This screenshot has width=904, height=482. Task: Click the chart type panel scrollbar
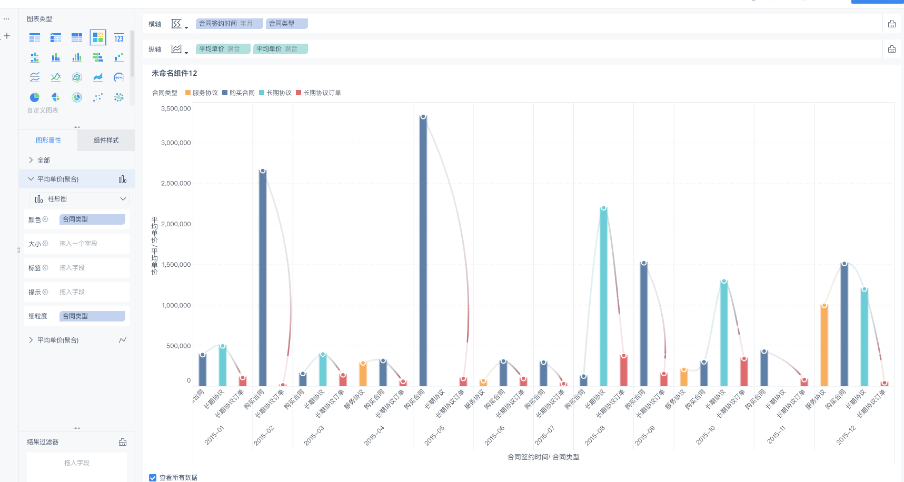pyautogui.click(x=132, y=53)
